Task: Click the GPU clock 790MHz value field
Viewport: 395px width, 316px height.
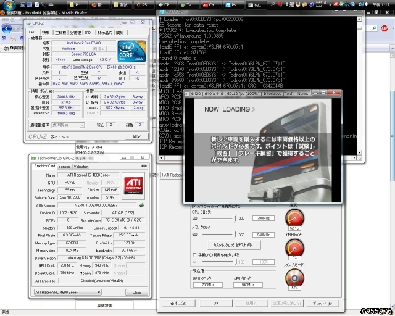Action: [264, 218]
